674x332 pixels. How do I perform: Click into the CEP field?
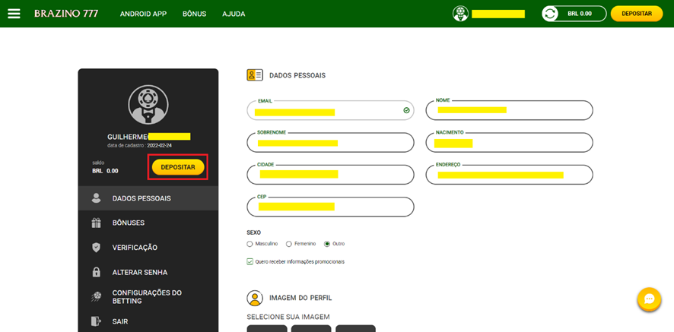tap(331, 207)
